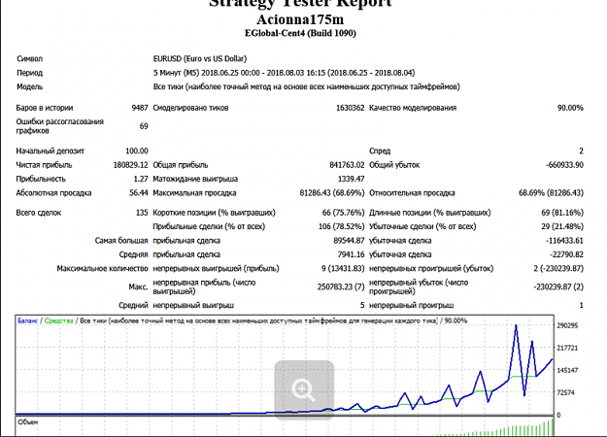Click the average loss trade value '-22790.82'
The image size is (607, 437).
click(x=566, y=254)
